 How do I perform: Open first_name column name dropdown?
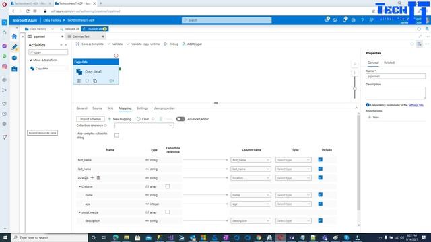click(251, 160)
